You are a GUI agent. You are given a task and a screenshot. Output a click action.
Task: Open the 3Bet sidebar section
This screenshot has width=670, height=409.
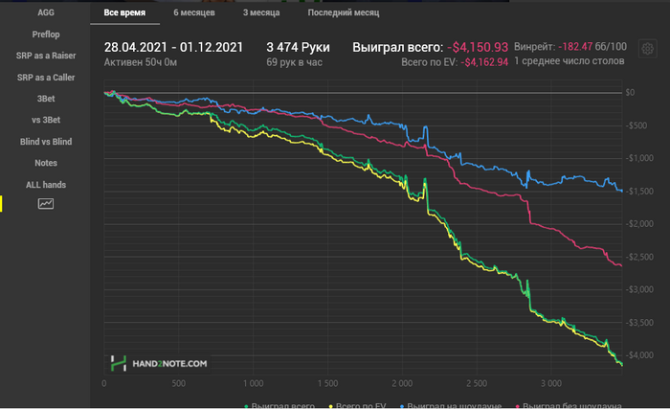pyautogui.click(x=46, y=99)
